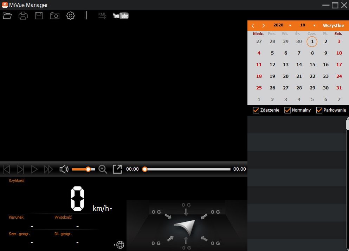Export track via the KML icon

(x=102, y=16)
